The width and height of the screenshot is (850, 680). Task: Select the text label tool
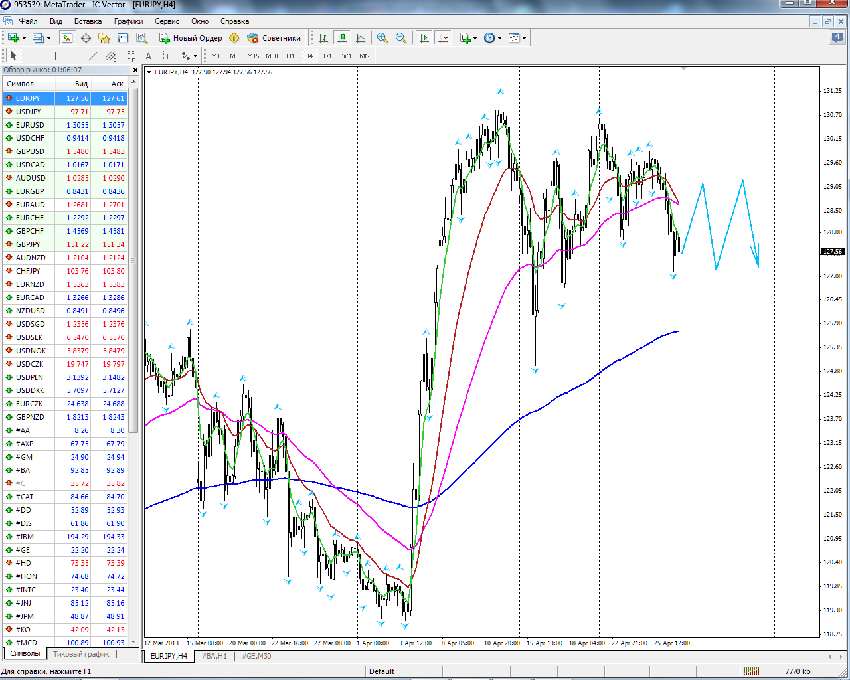[x=167, y=56]
